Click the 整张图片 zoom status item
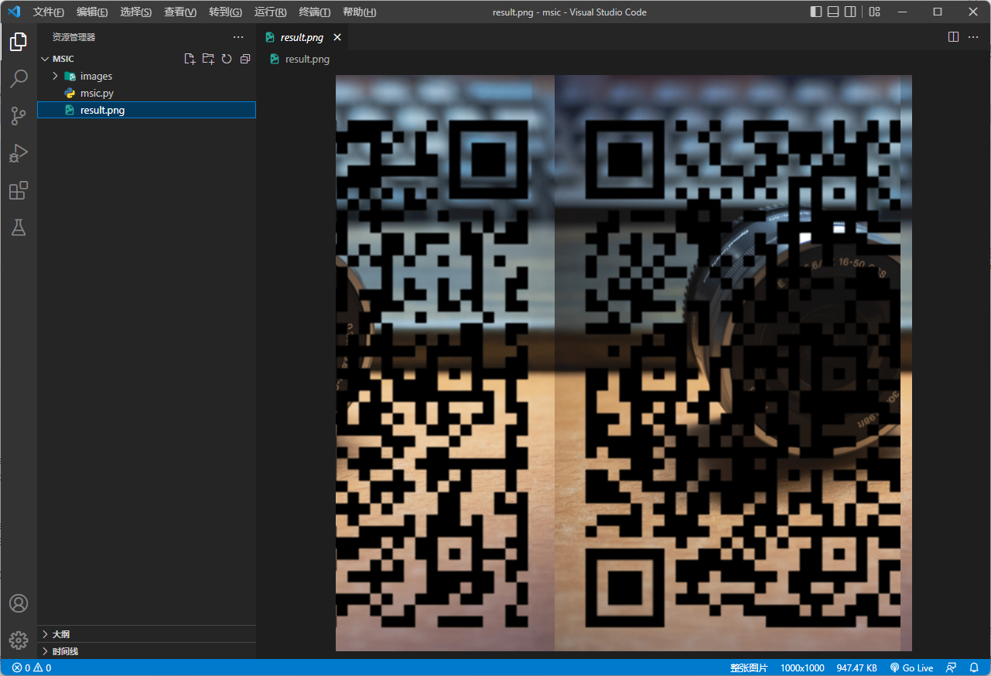 (x=749, y=667)
